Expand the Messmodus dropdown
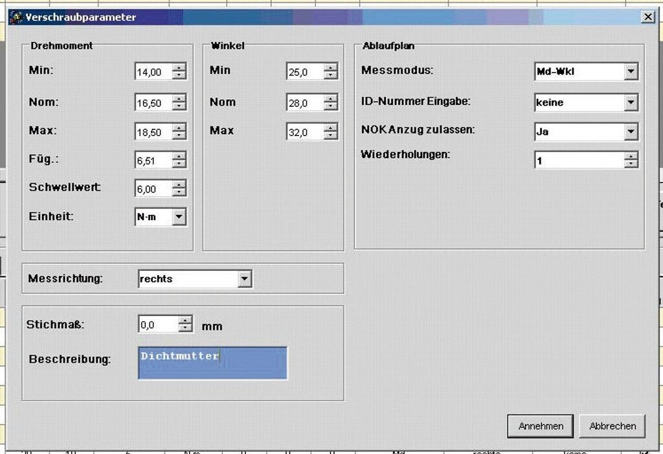The image size is (663, 454). click(631, 72)
